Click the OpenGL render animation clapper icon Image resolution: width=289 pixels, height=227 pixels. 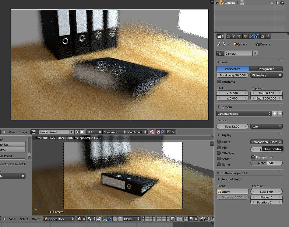click(x=206, y=219)
